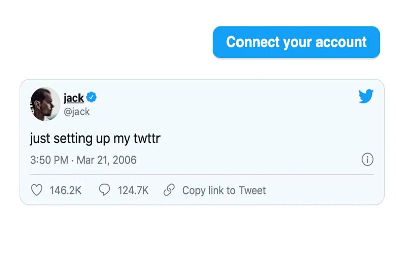This screenshot has height=257, width=396.
Task: Click 'Copy link to Tweet' text
Action: [x=224, y=190]
